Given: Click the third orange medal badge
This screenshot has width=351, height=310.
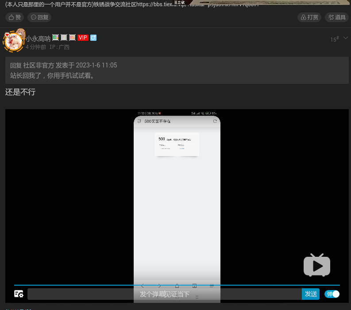Looking at the screenshot, I should (x=72, y=38).
